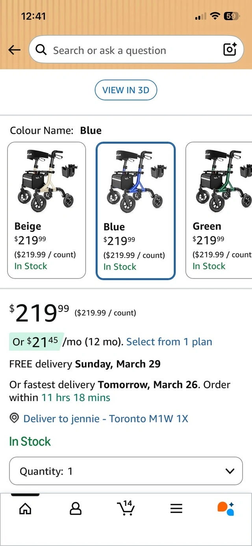The width and height of the screenshot is (252, 546).
Task: Open "Select from 1 plan" link
Action: (x=169, y=342)
